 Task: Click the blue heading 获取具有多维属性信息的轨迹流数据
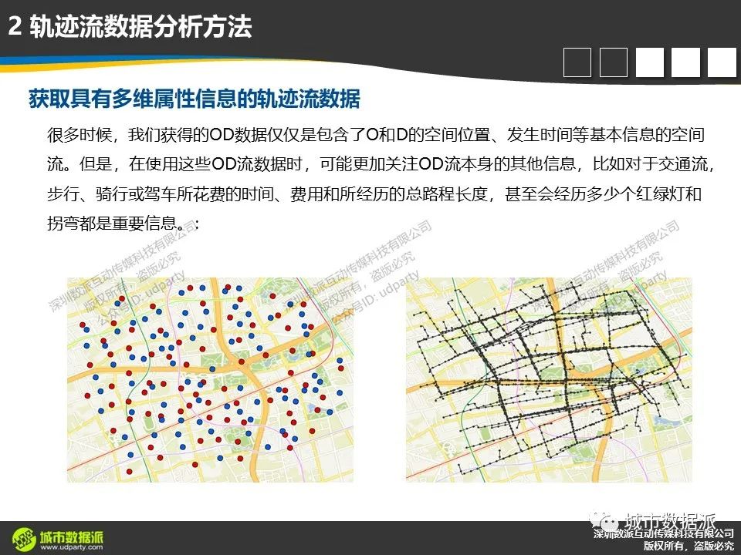195,99
